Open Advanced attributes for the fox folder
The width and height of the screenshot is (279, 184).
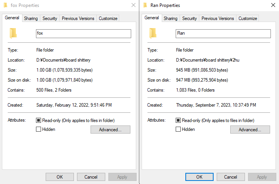110,129
